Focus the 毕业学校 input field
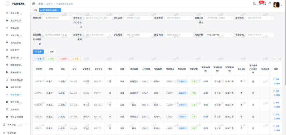The width and height of the screenshot is (286, 135). pyautogui.click(x=260, y=35)
